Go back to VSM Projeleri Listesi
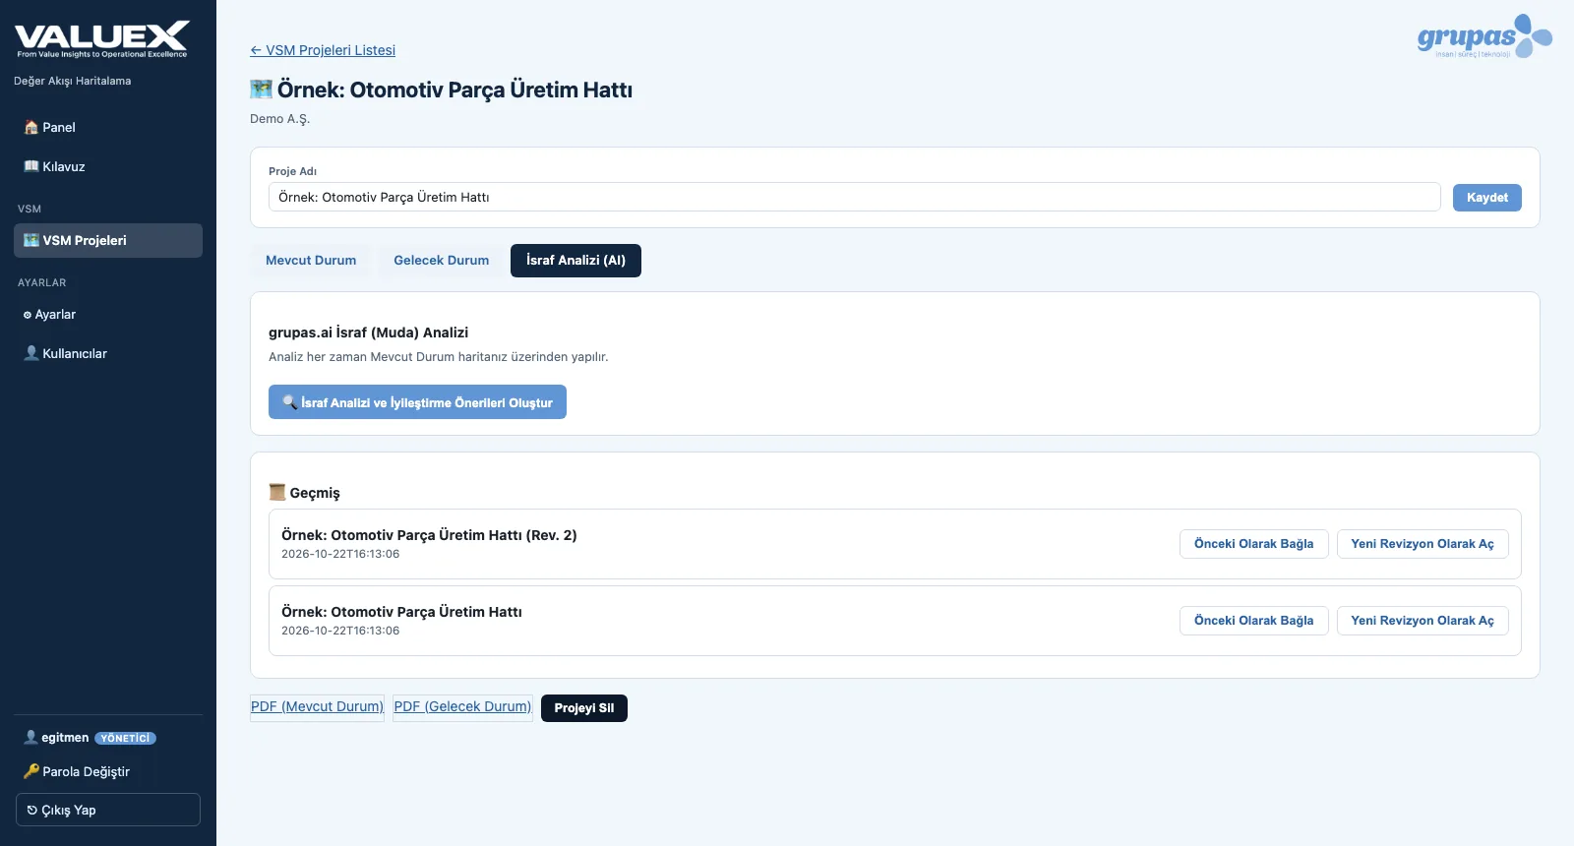1574x846 pixels. pos(323,50)
